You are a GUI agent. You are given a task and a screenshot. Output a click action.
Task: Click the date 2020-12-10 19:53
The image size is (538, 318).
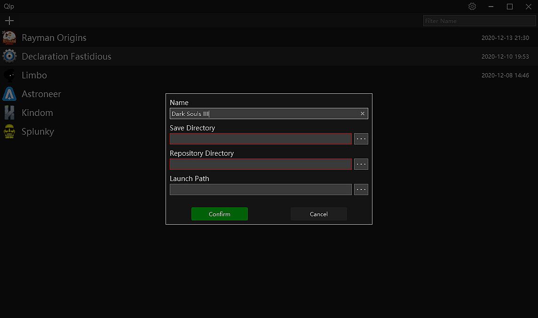(x=505, y=56)
